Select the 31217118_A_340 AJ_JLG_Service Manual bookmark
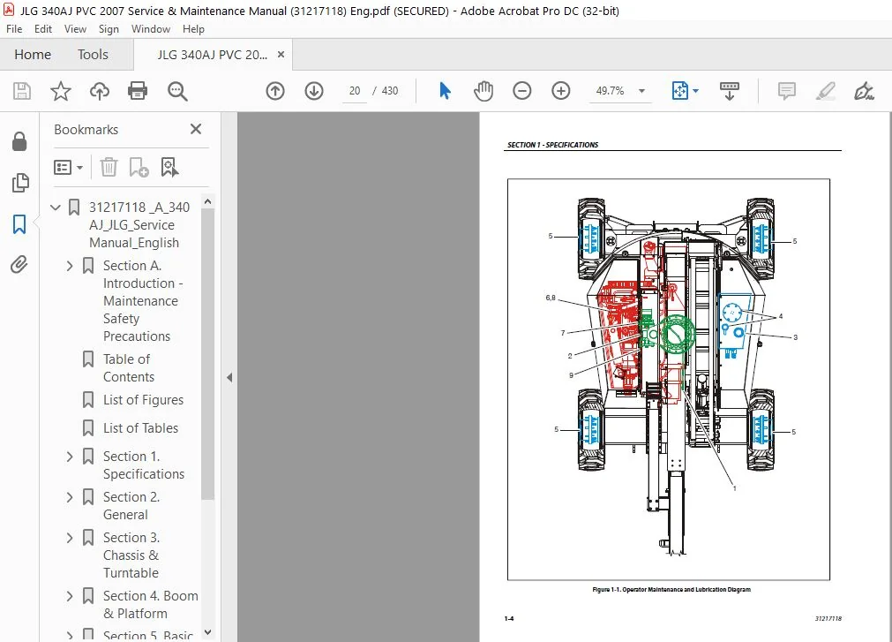This screenshot has width=892, height=642. (x=139, y=225)
